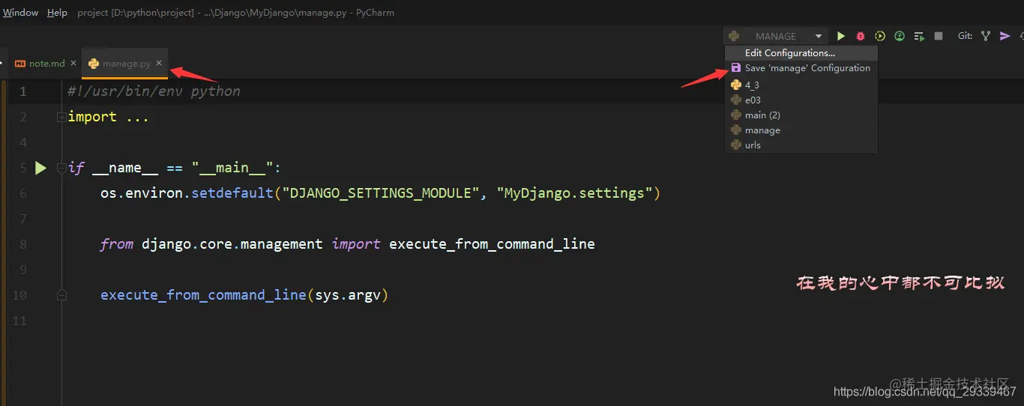Click the gutter run arrow on line 5
Viewport: 1024px width, 406px height.
coord(41,168)
